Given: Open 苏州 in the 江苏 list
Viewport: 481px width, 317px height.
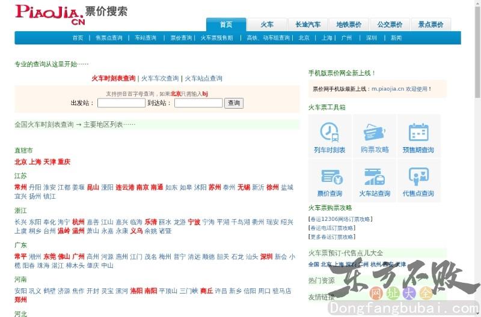Looking at the screenshot, I should (x=215, y=187).
